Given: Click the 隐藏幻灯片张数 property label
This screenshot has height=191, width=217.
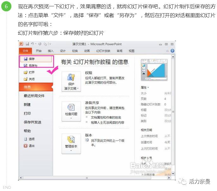Looking at the screenshot, I should (x=151, y=104).
